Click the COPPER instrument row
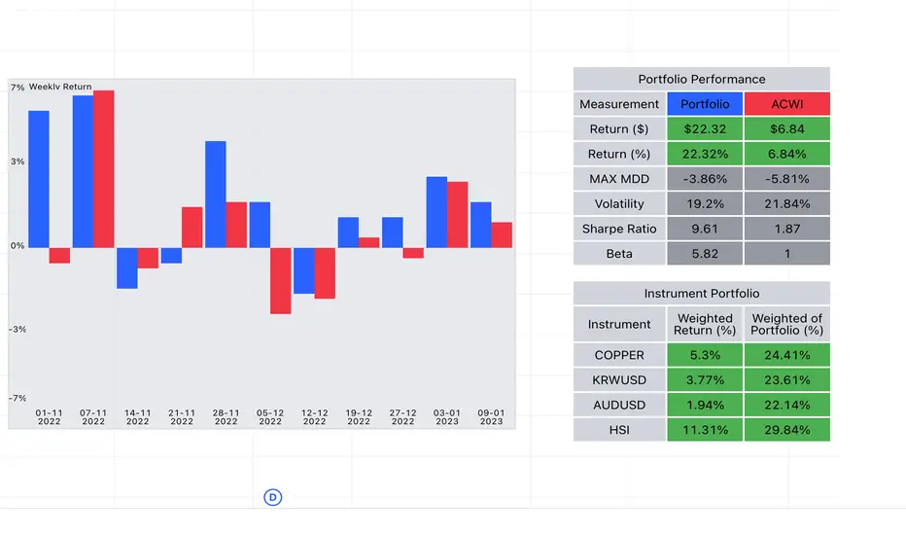Viewport: 906px width, 535px height. tap(702, 355)
